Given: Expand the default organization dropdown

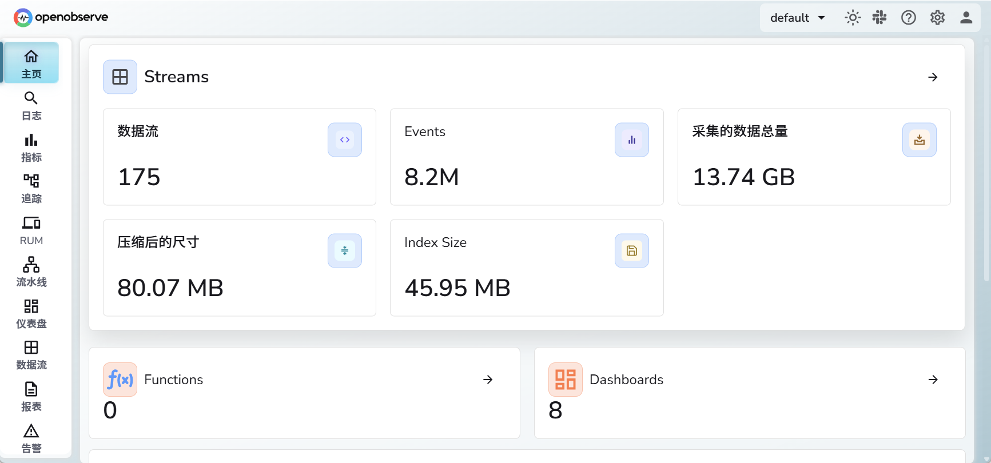Looking at the screenshot, I should (798, 18).
